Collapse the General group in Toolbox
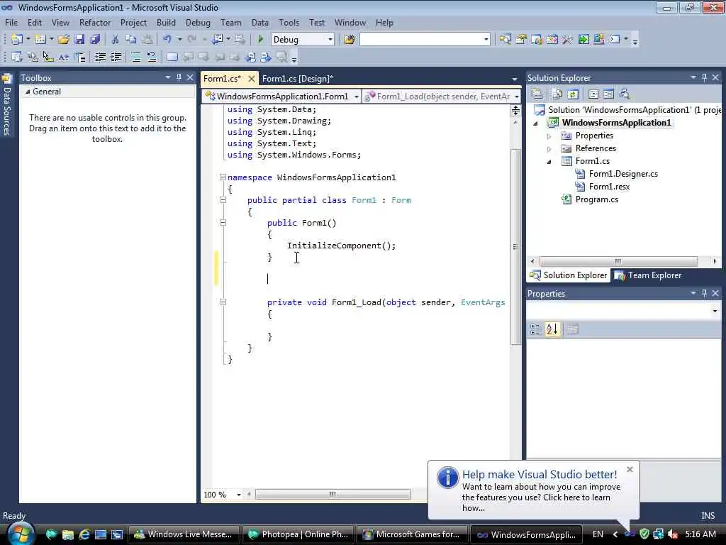 [x=28, y=92]
